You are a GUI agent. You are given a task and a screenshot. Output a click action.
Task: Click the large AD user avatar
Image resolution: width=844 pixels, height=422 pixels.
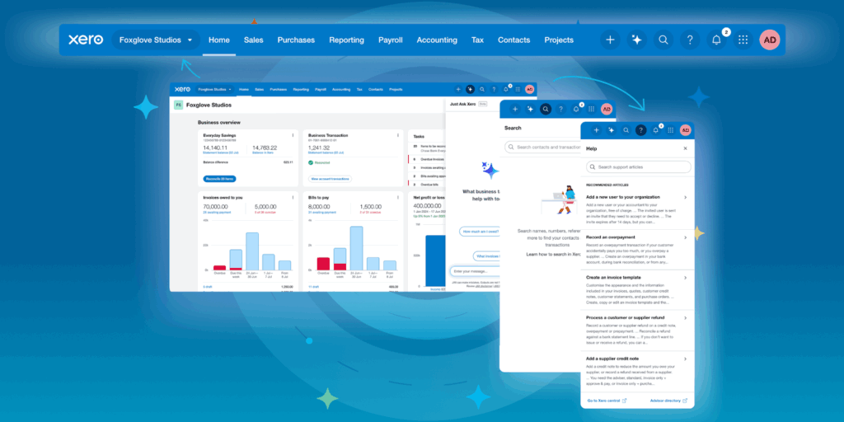click(x=770, y=40)
